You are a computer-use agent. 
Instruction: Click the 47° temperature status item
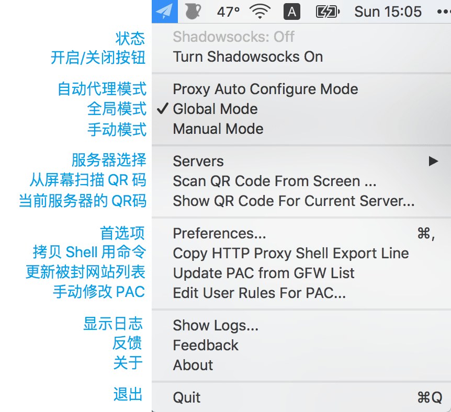tap(228, 12)
